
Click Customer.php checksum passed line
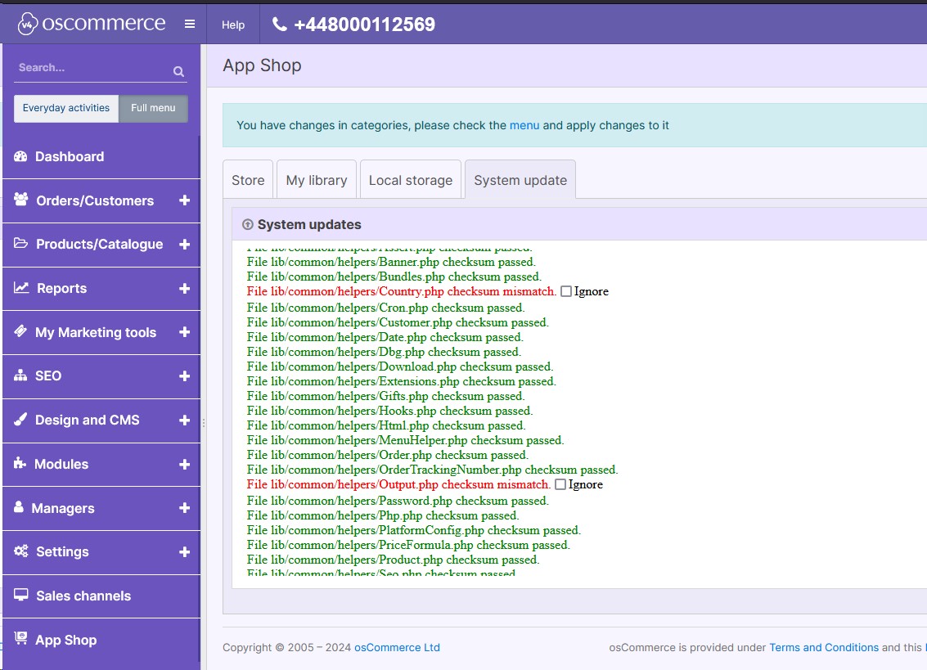click(398, 323)
